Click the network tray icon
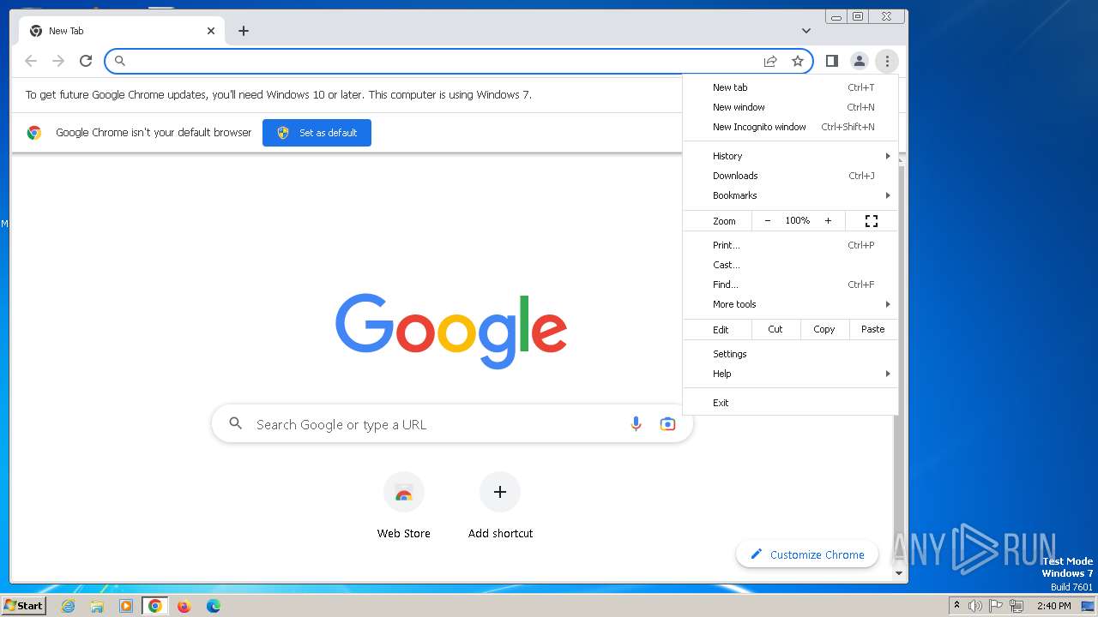This screenshot has width=1098, height=617. tap(1017, 606)
